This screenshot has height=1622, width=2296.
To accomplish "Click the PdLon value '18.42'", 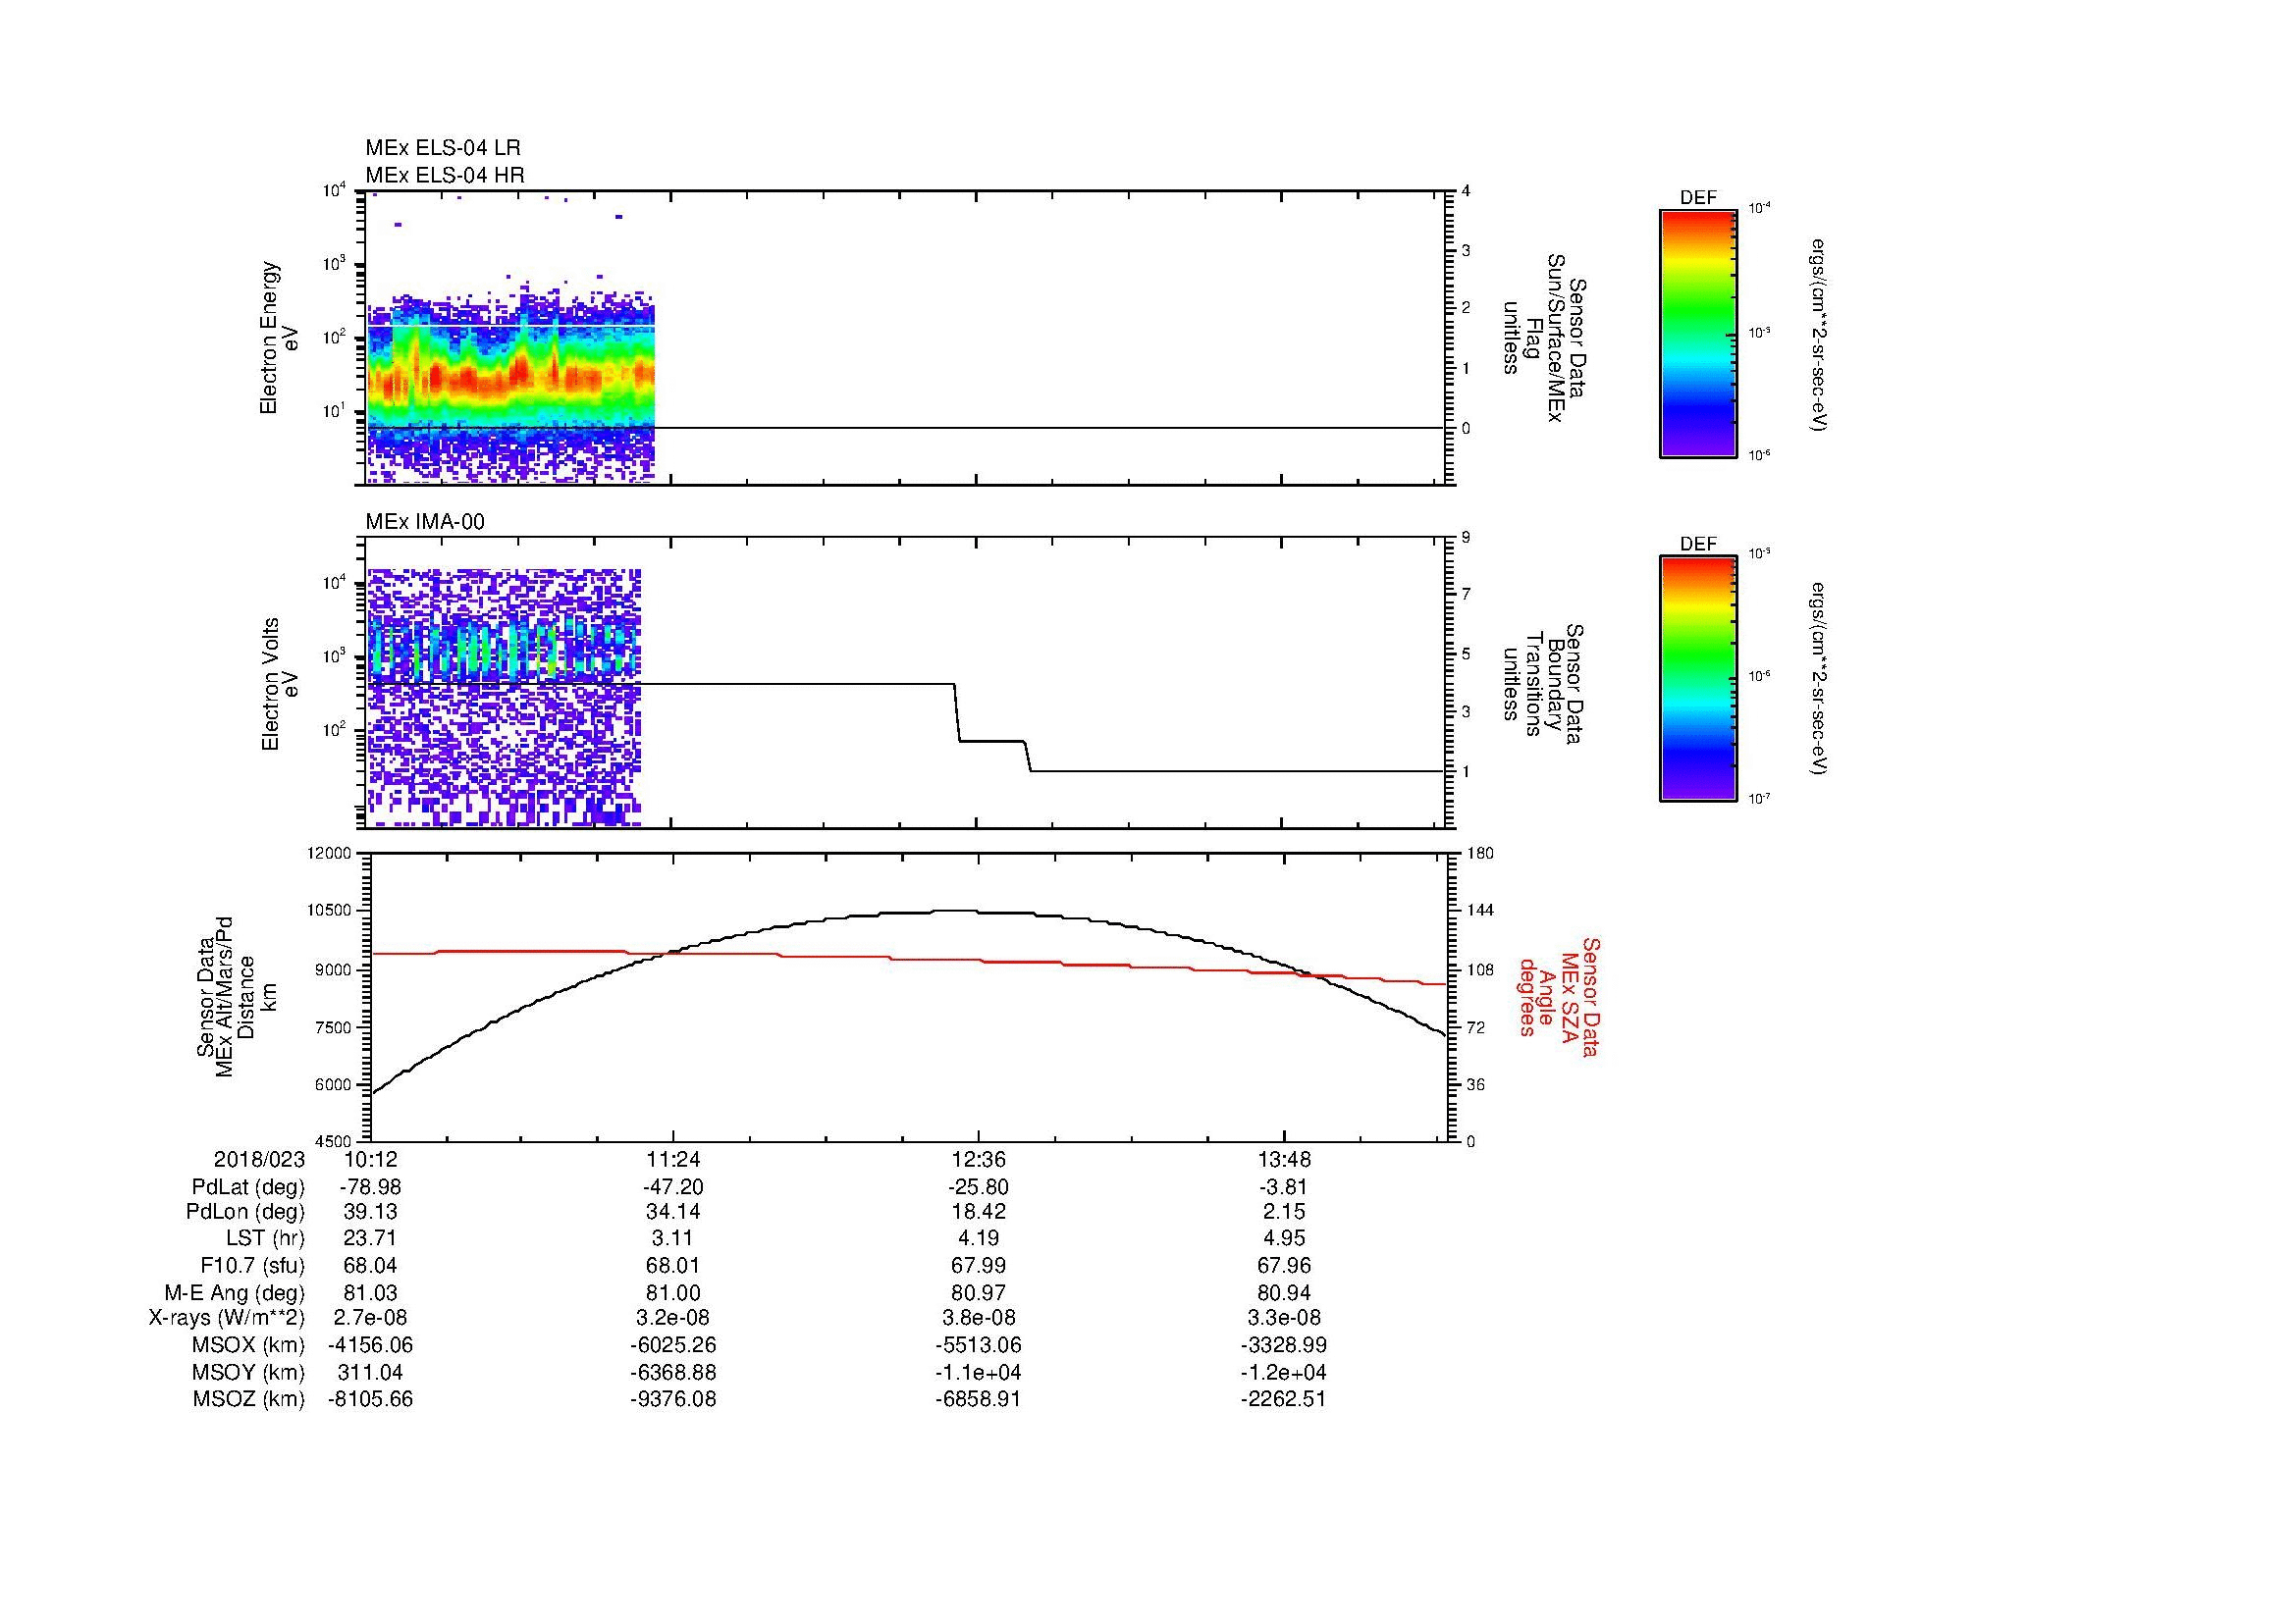I will [978, 1212].
